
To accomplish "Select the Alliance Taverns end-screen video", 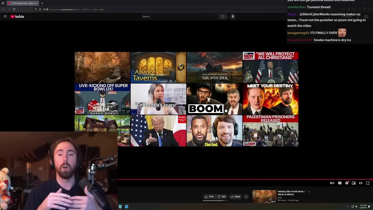I will (158, 67).
